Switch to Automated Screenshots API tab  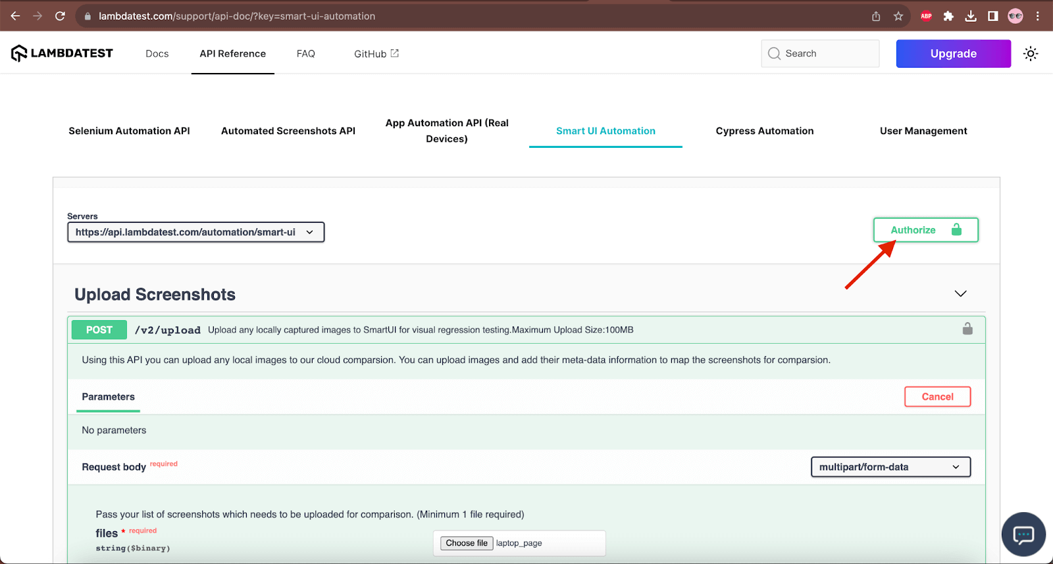tap(288, 131)
